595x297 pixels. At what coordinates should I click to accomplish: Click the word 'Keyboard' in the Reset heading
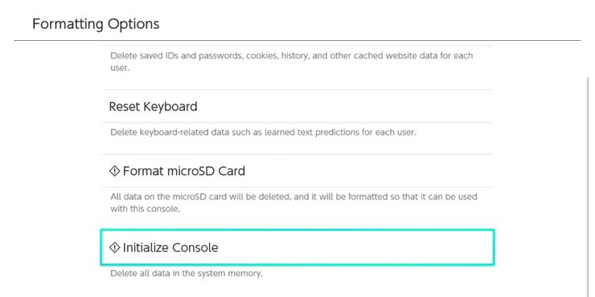[x=170, y=107]
